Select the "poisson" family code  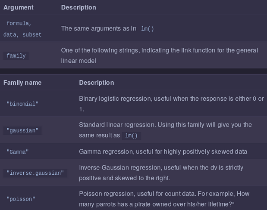click(x=21, y=199)
